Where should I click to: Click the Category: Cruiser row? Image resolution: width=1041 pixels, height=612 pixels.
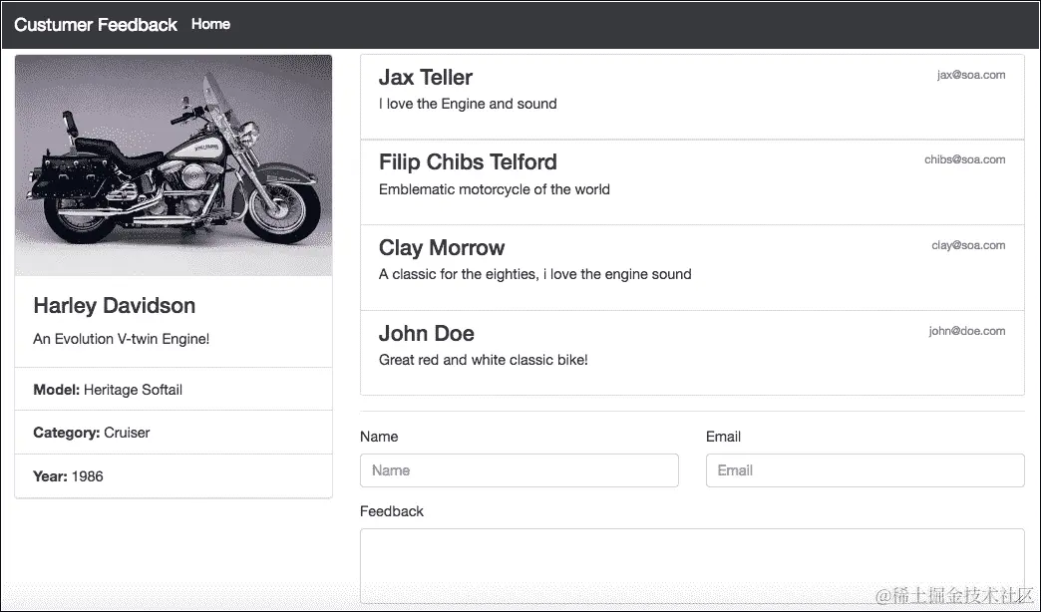173,433
